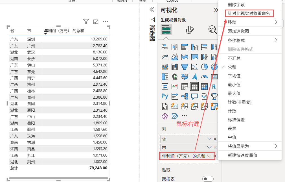Select the paginated report visual
285x182 pixels.
tap(165, 106)
